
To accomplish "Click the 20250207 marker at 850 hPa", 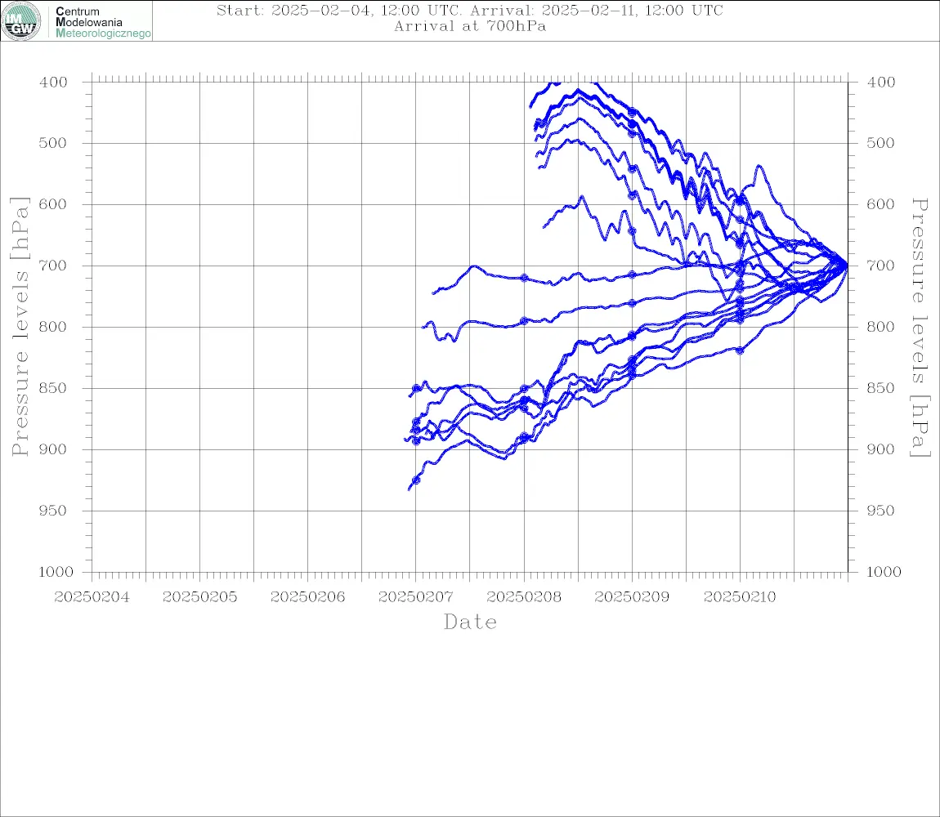I will click(416, 388).
